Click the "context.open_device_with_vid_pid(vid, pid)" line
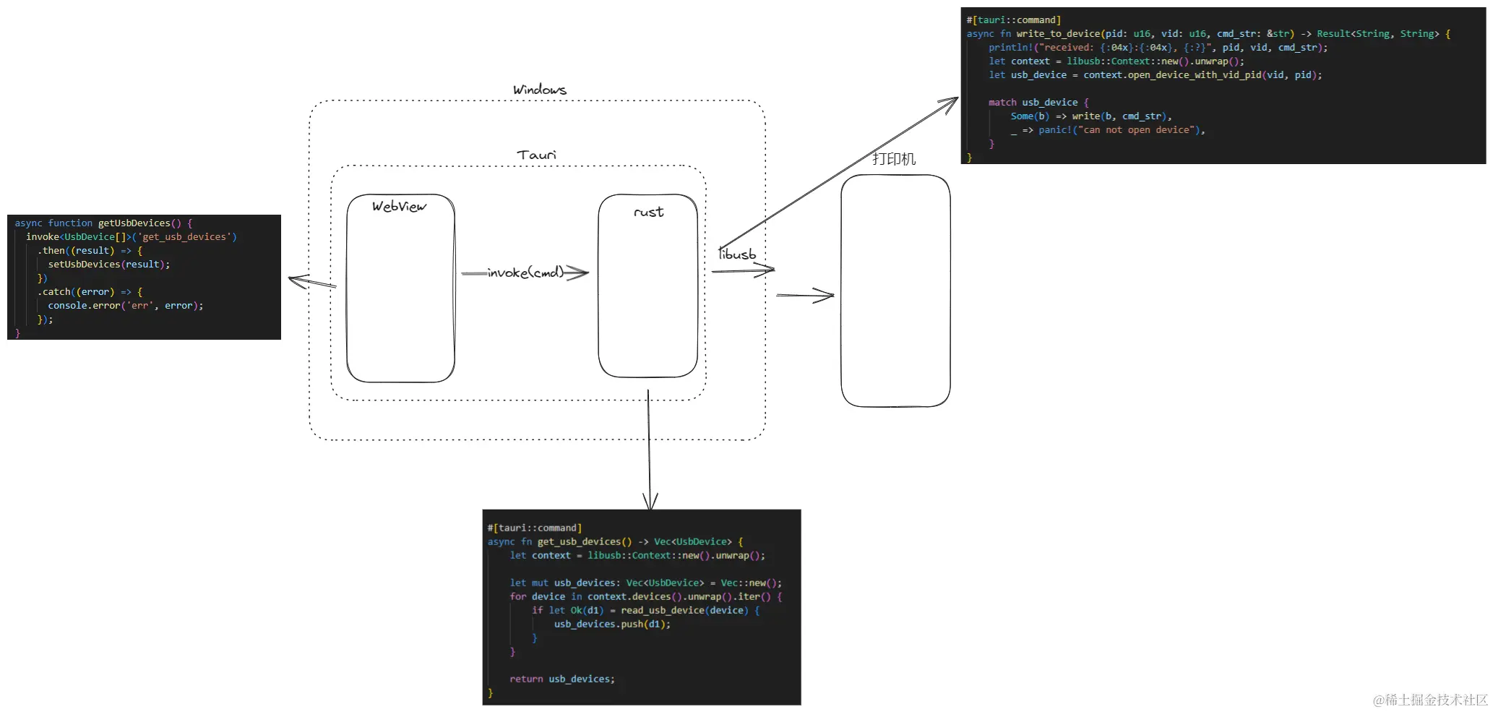Viewport: 1493px width, 712px height. (x=1156, y=75)
